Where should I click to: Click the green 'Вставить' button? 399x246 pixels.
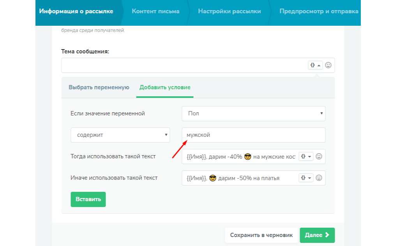[x=88, y=199]
